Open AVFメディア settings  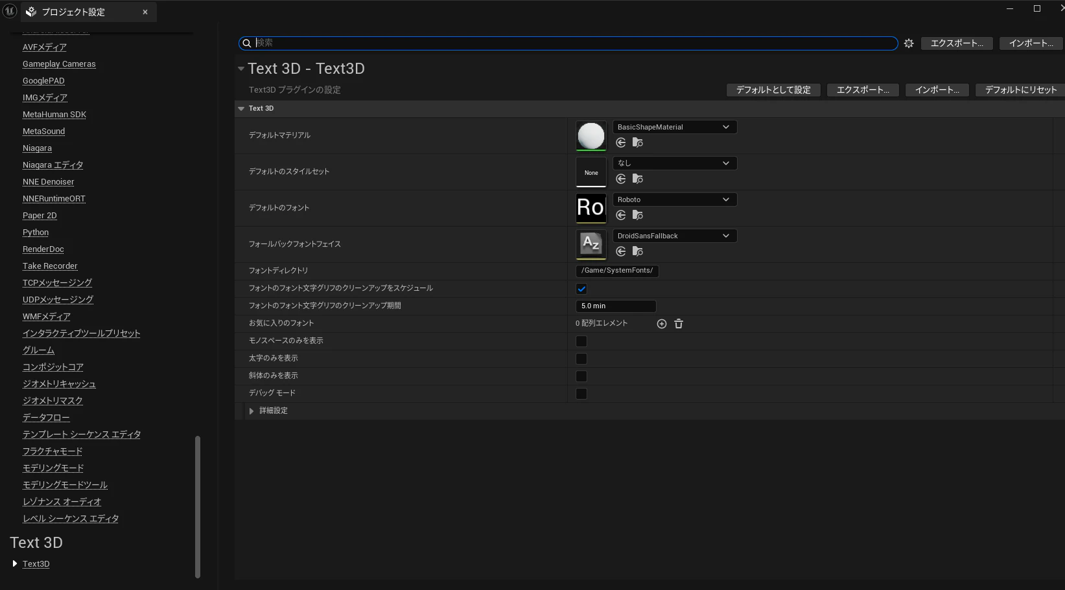pos(45,47)
